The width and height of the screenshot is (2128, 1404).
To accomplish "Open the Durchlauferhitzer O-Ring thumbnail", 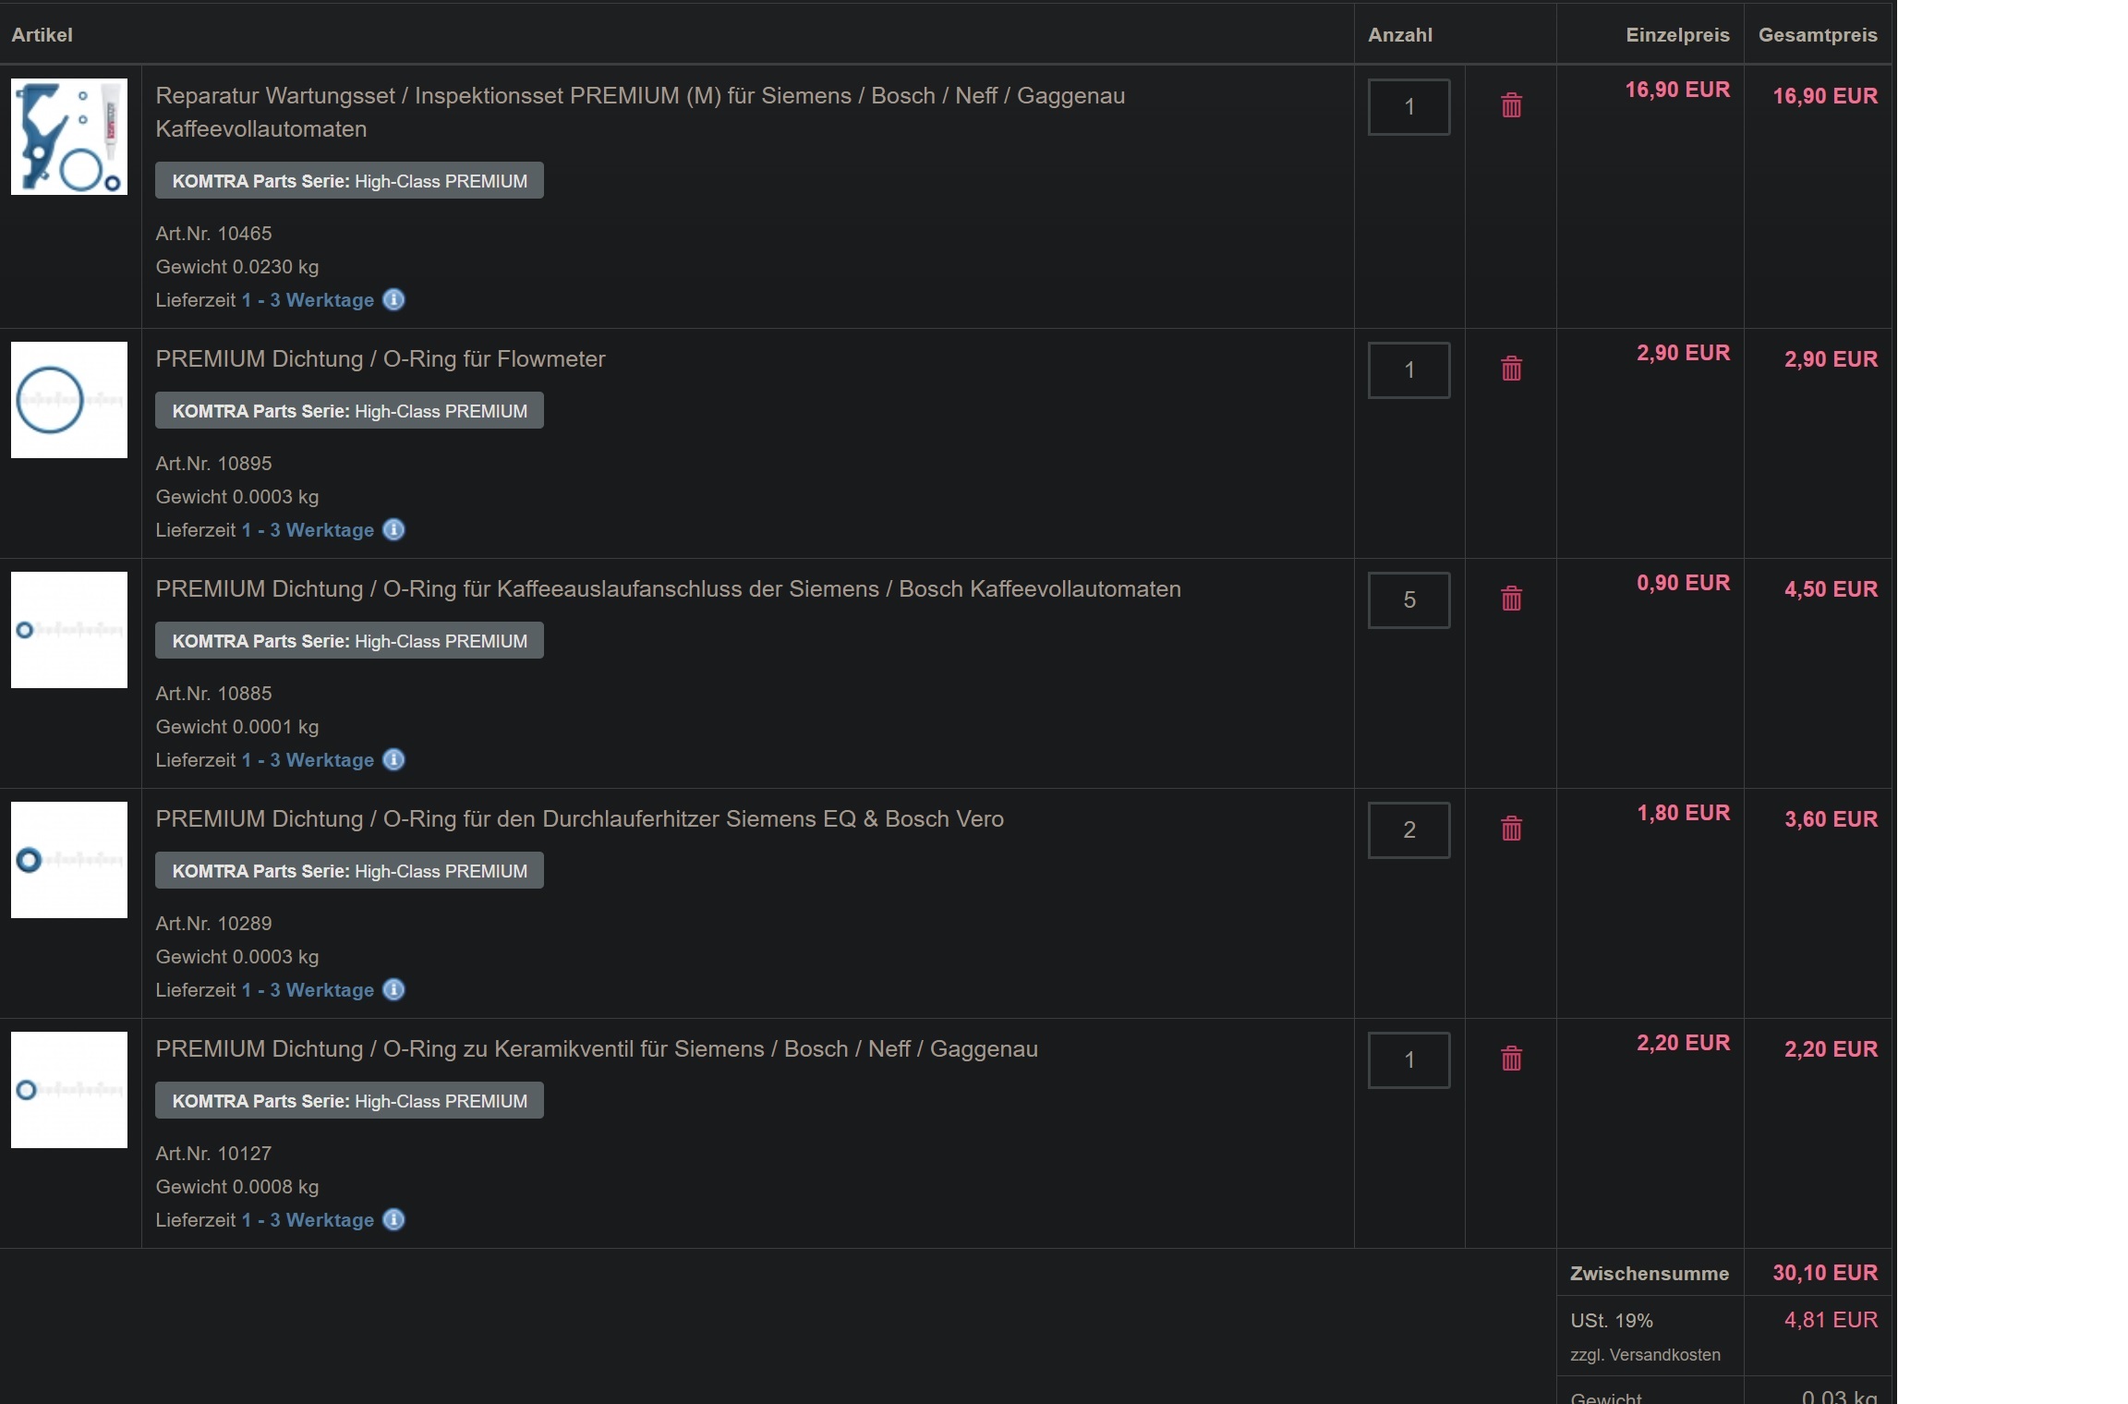I will click(x=69, y=860).
